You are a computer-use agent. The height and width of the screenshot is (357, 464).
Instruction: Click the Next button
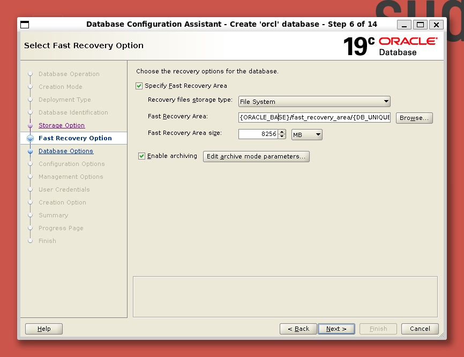[336, 329]
